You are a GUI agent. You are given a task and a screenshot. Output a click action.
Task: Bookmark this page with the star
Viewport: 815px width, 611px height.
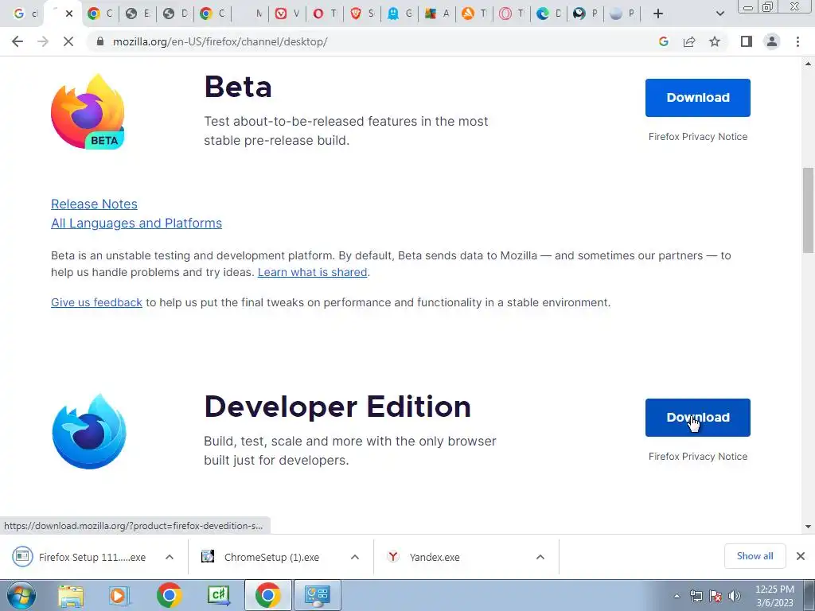(715, 41)
